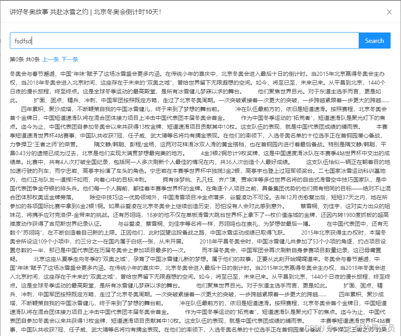Screen dimensions: 401x336
Task: Click line starting 置总数的一半
Action: (196, 250)
